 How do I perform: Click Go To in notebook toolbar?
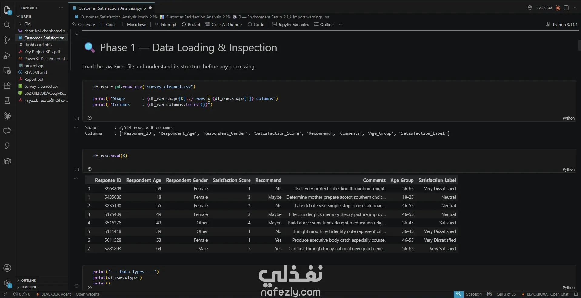click(x=256, y=25)
